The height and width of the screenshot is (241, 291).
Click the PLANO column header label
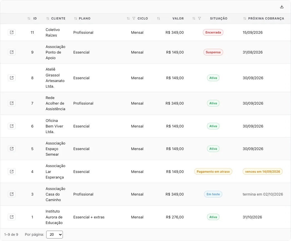pos(85,18)
